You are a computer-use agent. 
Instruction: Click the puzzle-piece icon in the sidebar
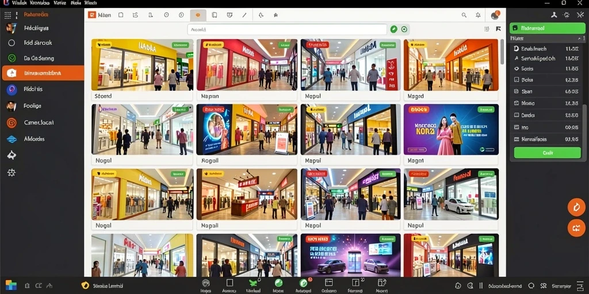click(x=12, y=155)
